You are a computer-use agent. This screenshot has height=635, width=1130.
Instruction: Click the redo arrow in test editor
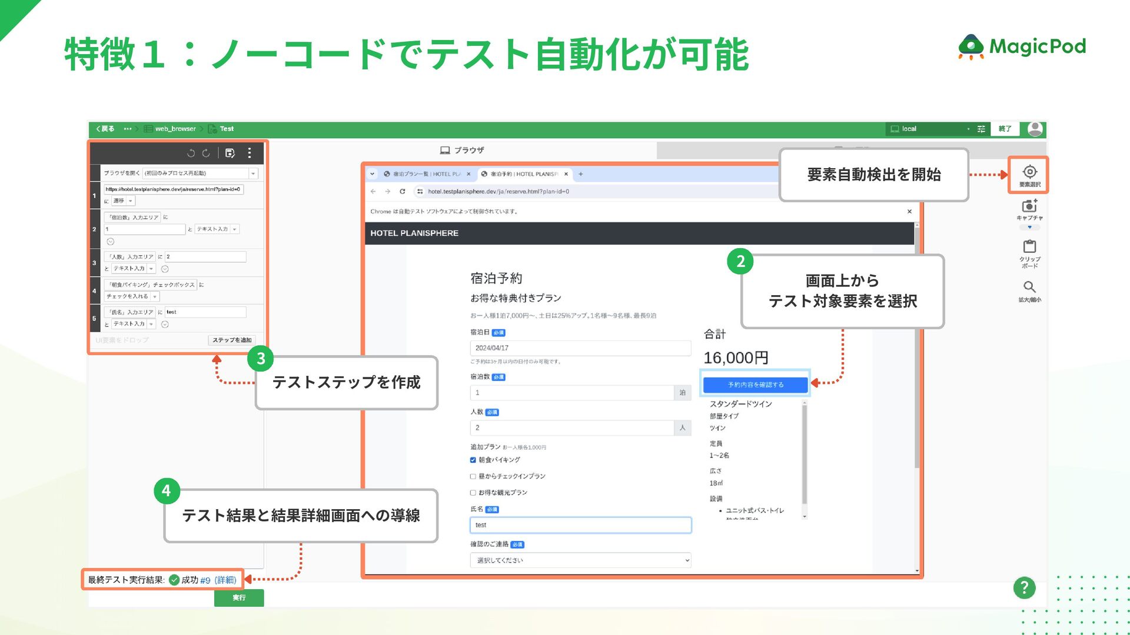pyautogui.click(x=206, y=153)
